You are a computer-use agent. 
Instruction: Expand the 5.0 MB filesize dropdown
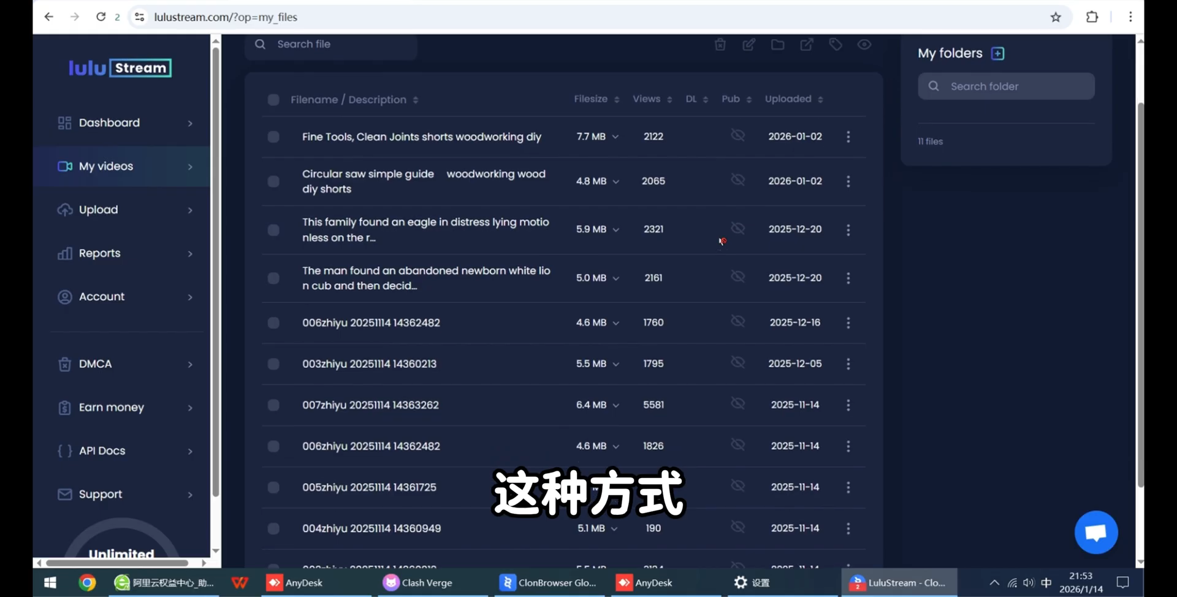coord(615,278)
